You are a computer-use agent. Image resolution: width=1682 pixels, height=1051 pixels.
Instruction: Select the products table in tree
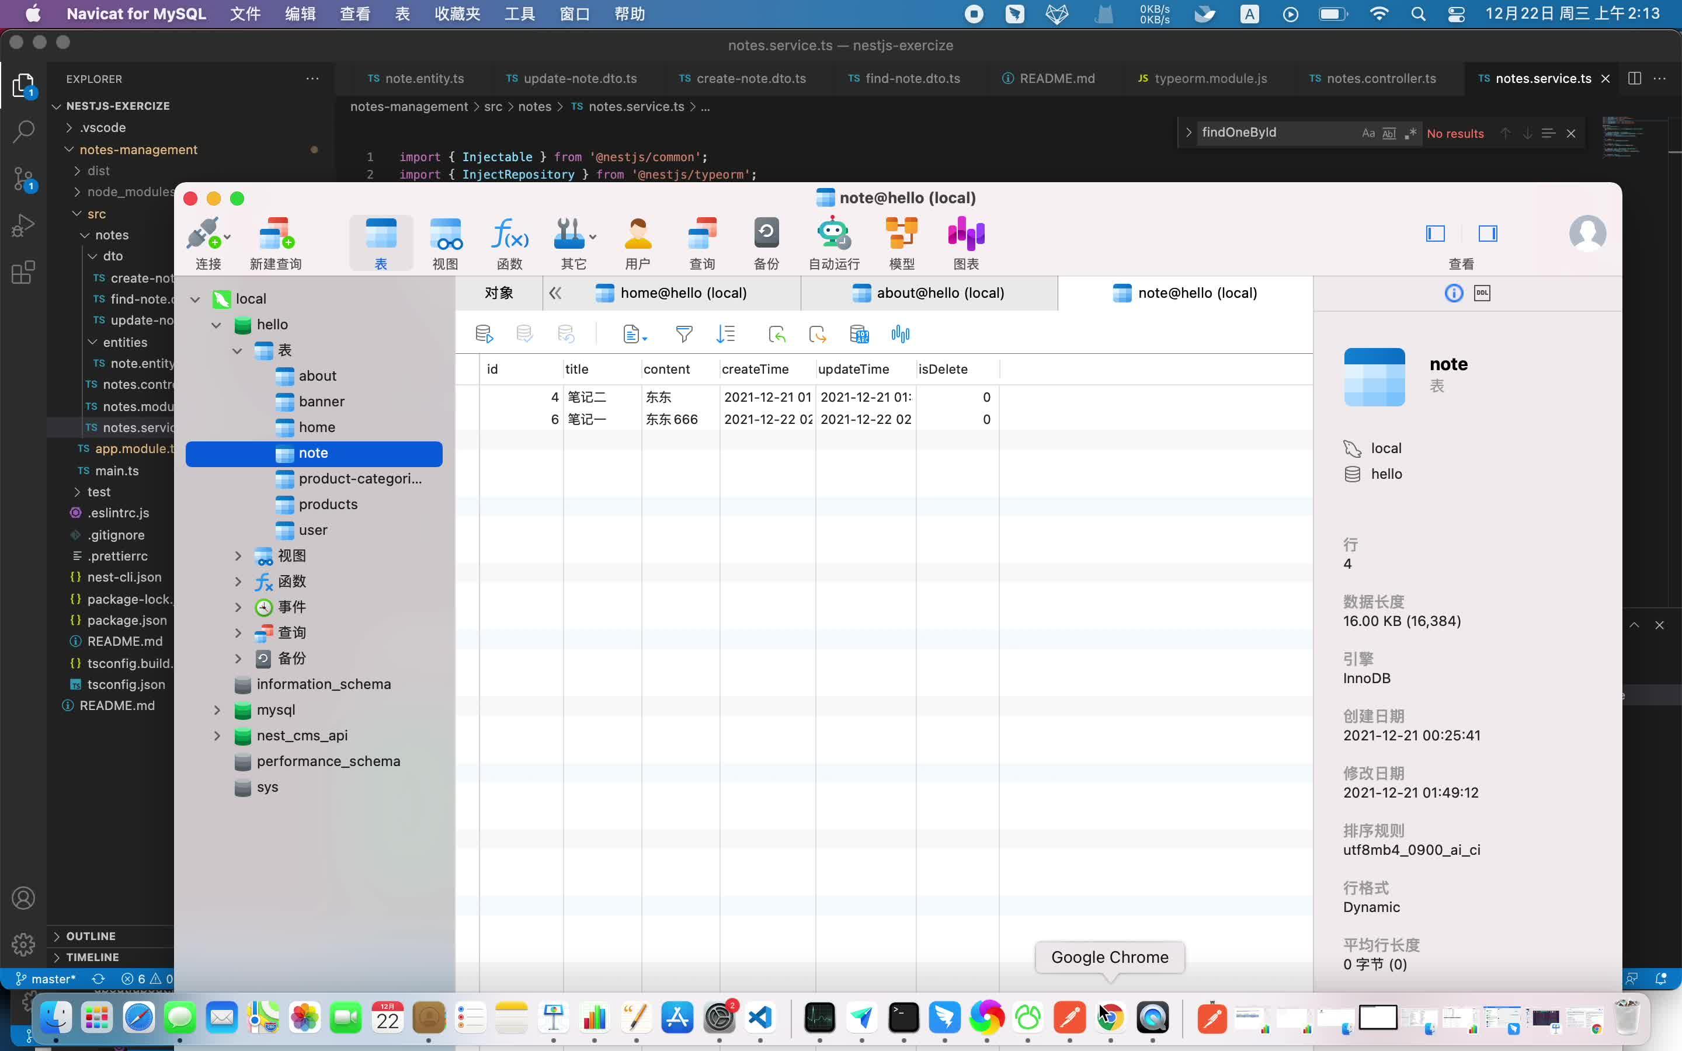pyautogui.click(x=328, y=504)
